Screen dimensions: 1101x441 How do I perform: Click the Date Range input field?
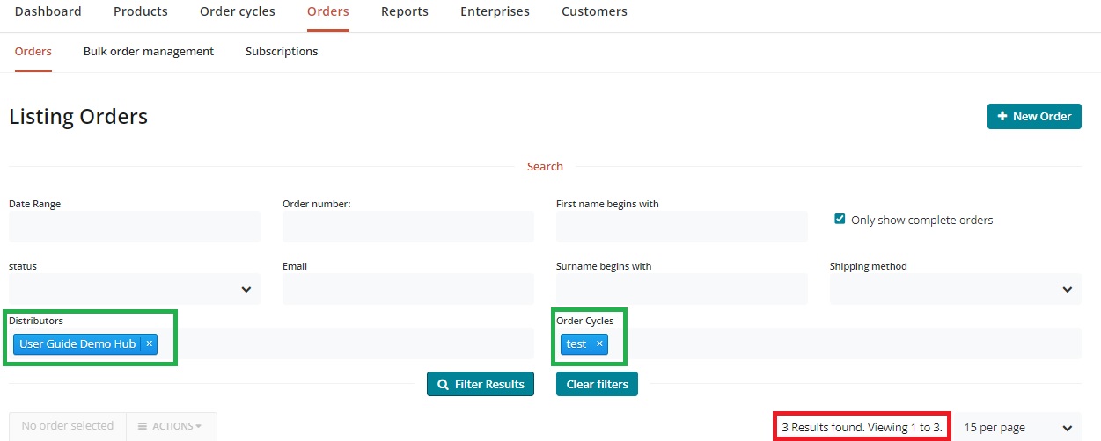pos(135,227)
